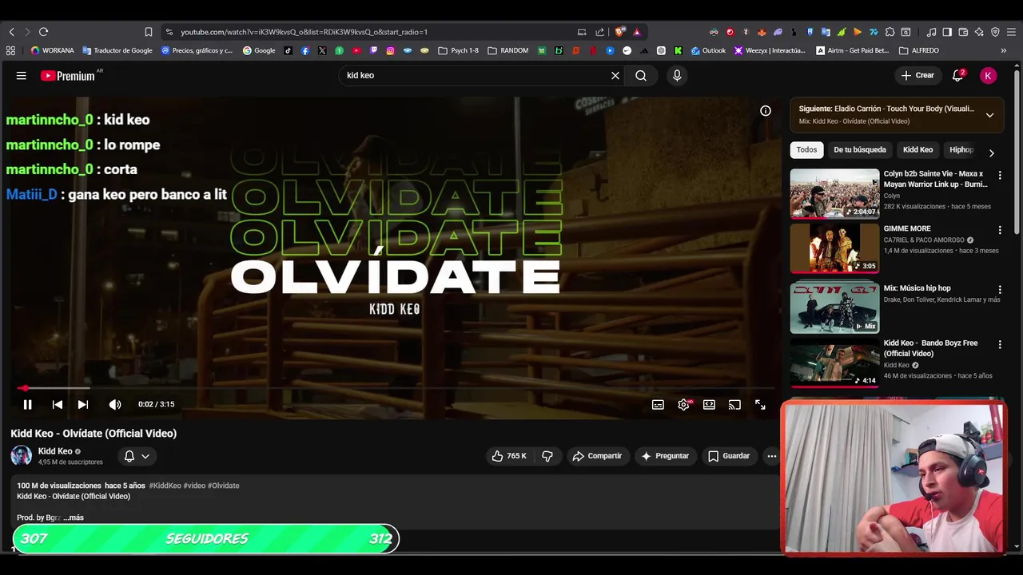The image size is (1023, 575).
Task: Save the video with Guardar
Action: (x=729, y=456)
